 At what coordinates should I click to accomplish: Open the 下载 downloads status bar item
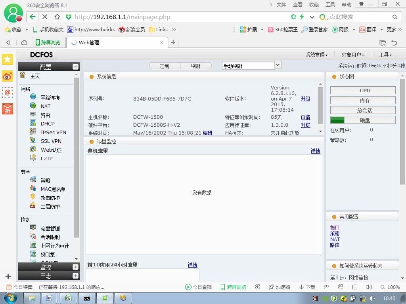(x=307, y=287)
